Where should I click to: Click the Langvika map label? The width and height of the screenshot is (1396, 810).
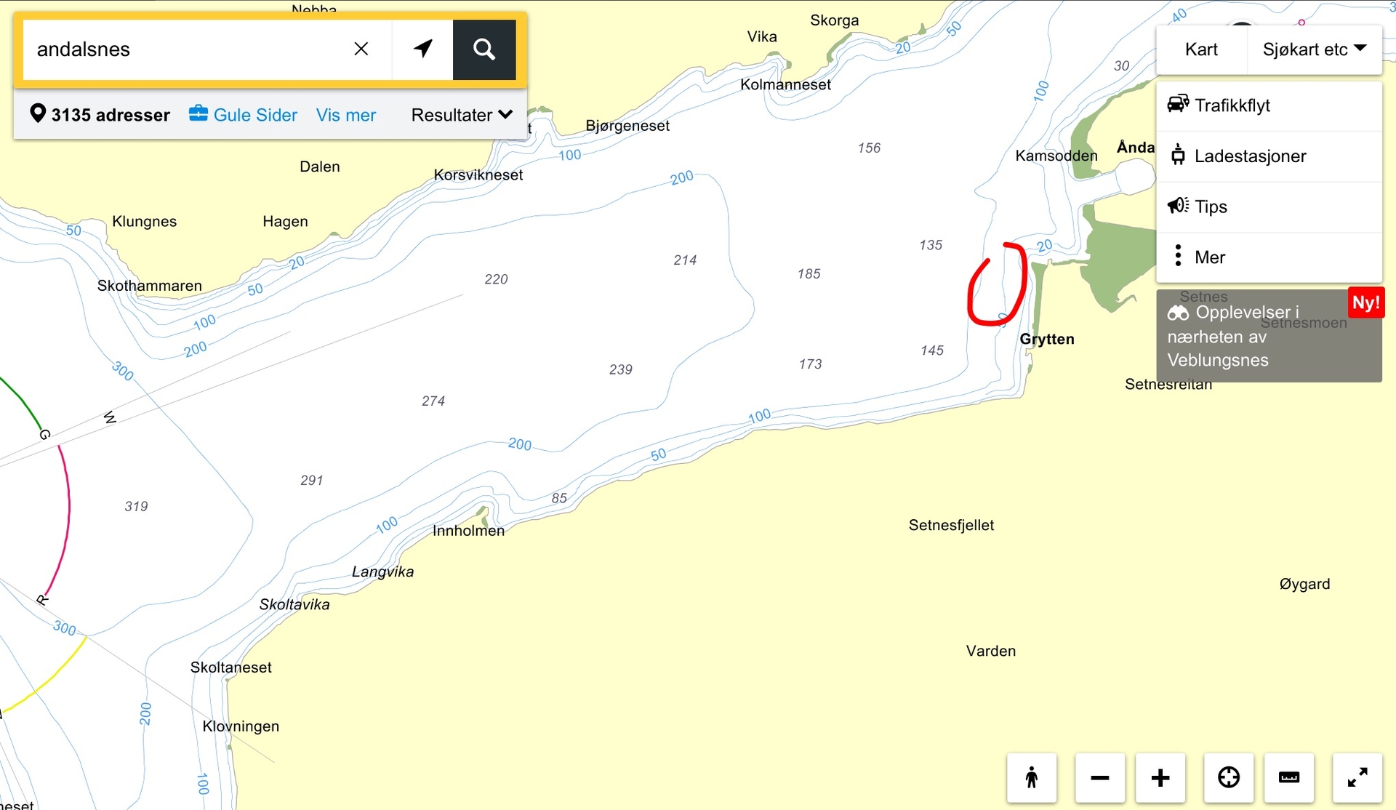[x=382, y=572]
